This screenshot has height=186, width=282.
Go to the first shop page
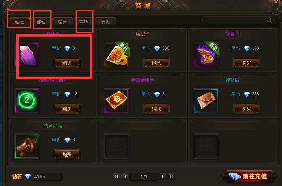click(116, 176)
